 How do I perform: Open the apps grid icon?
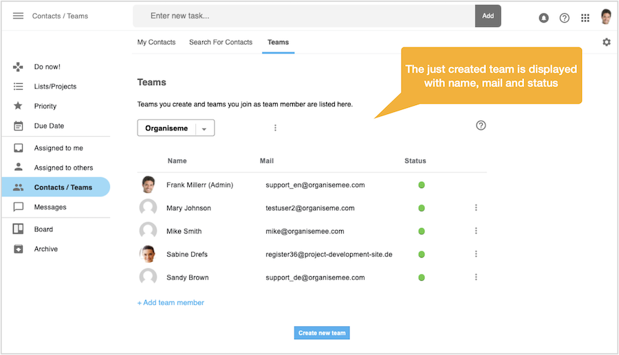[585, 18]
